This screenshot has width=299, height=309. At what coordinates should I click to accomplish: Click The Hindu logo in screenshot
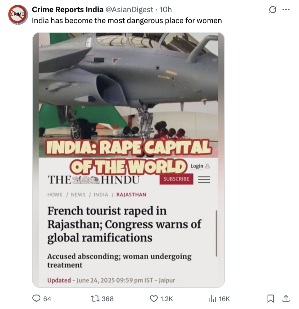[94, 179]
